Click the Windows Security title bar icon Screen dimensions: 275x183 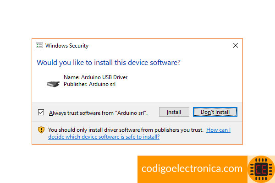pos(39,46)
